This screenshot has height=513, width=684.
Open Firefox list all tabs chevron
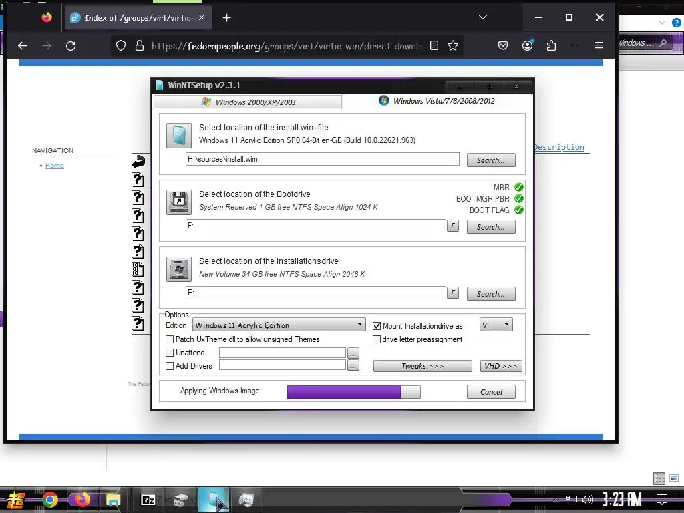pyautogui.click(x=482, y=17)
